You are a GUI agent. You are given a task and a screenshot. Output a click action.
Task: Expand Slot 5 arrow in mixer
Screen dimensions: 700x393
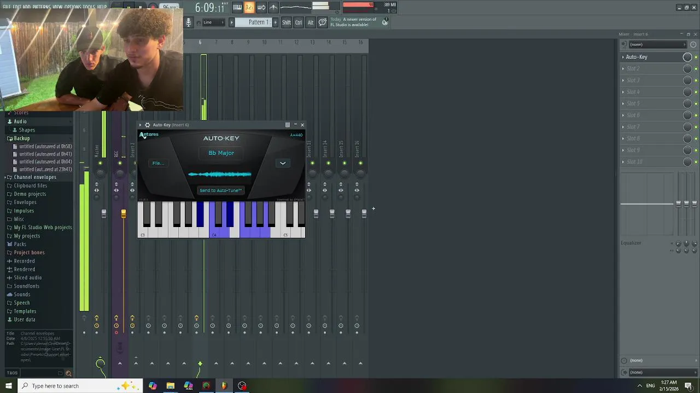[623, 104]
